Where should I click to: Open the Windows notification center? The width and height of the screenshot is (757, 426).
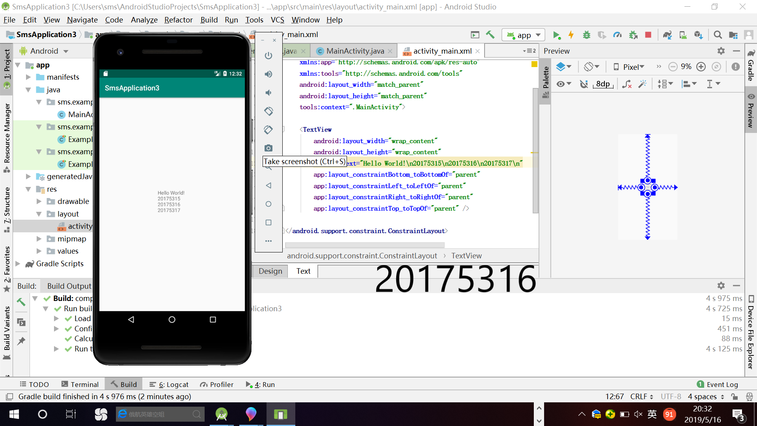click(x=738, y=415)
